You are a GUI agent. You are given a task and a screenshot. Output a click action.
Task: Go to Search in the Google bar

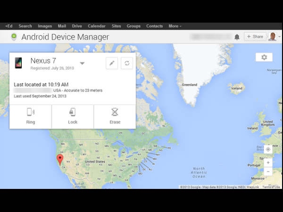point(25,26)
